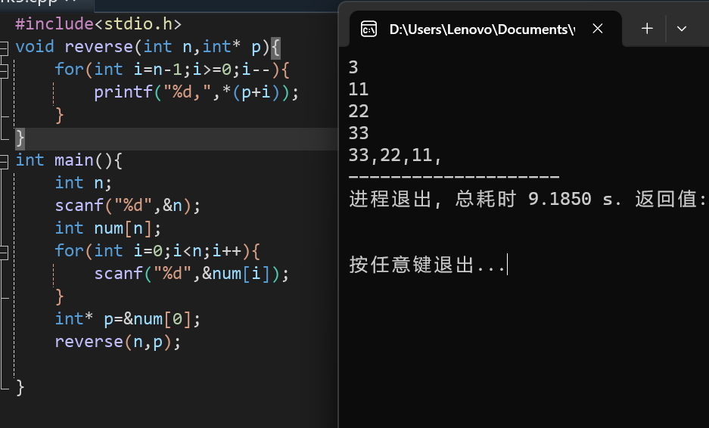Click the reverse(n,p); call line
Viewport: 709px width, 428px height.
click(117, 342)
